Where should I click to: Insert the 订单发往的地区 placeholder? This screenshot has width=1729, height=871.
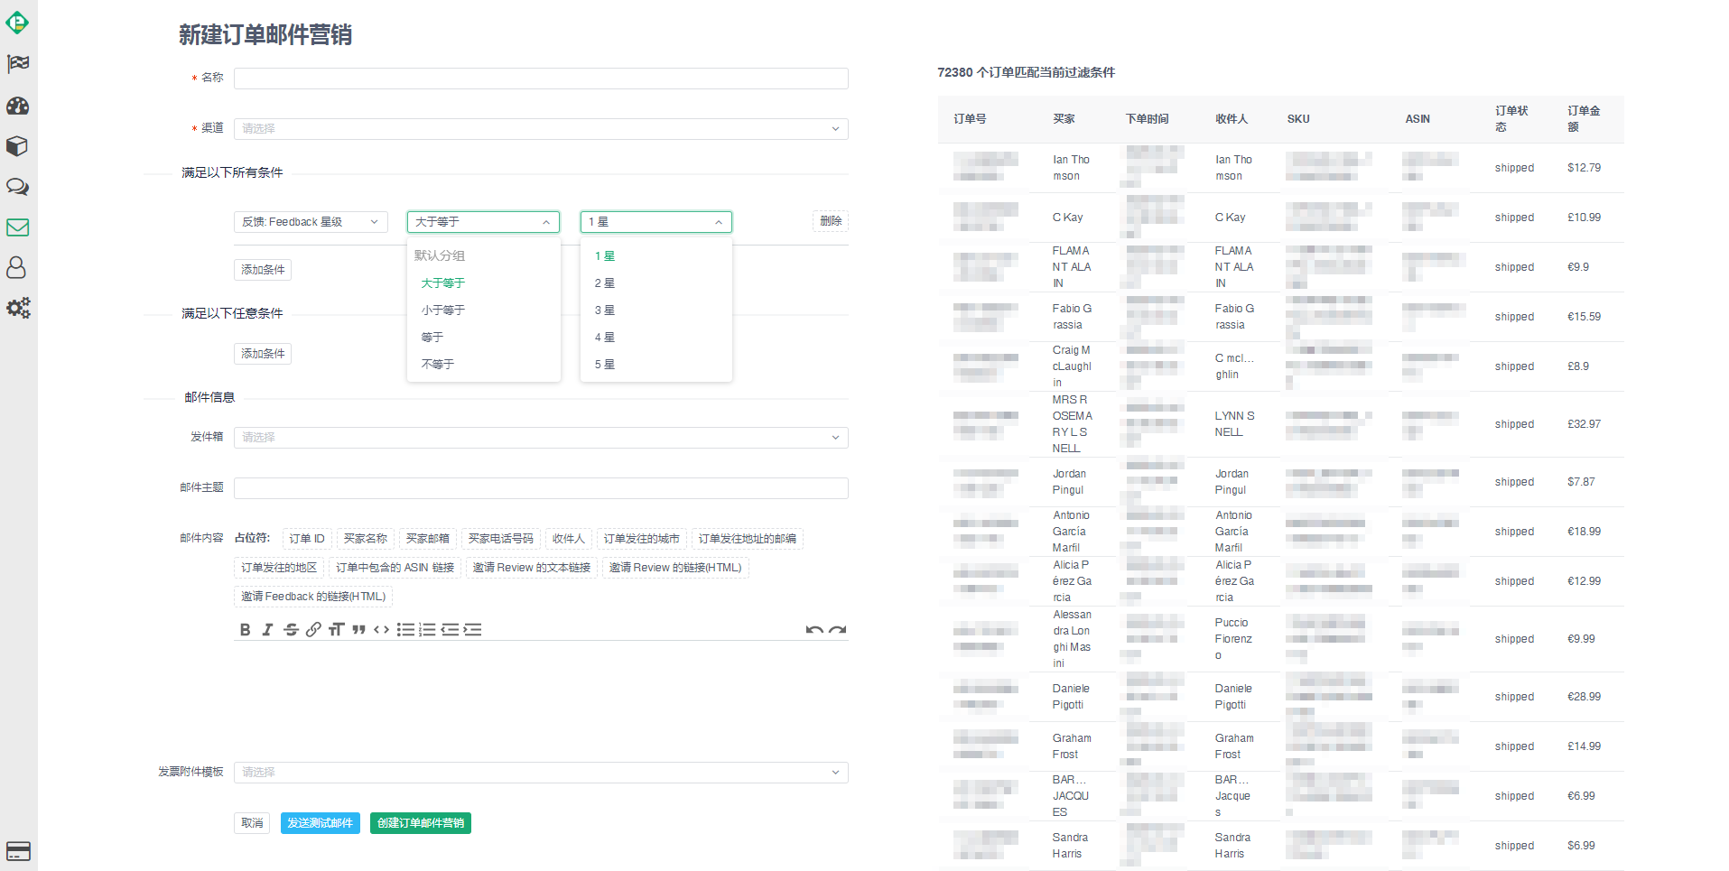[279, 568]
